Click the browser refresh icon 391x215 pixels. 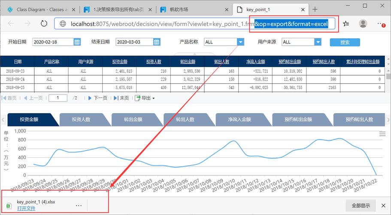(44, 24)
